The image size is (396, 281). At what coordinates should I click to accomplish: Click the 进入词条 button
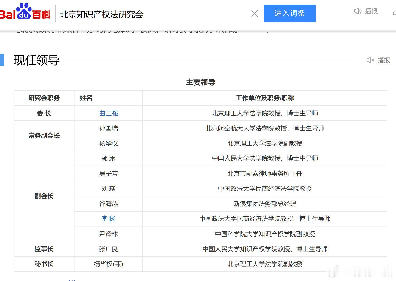pos(290,14)
